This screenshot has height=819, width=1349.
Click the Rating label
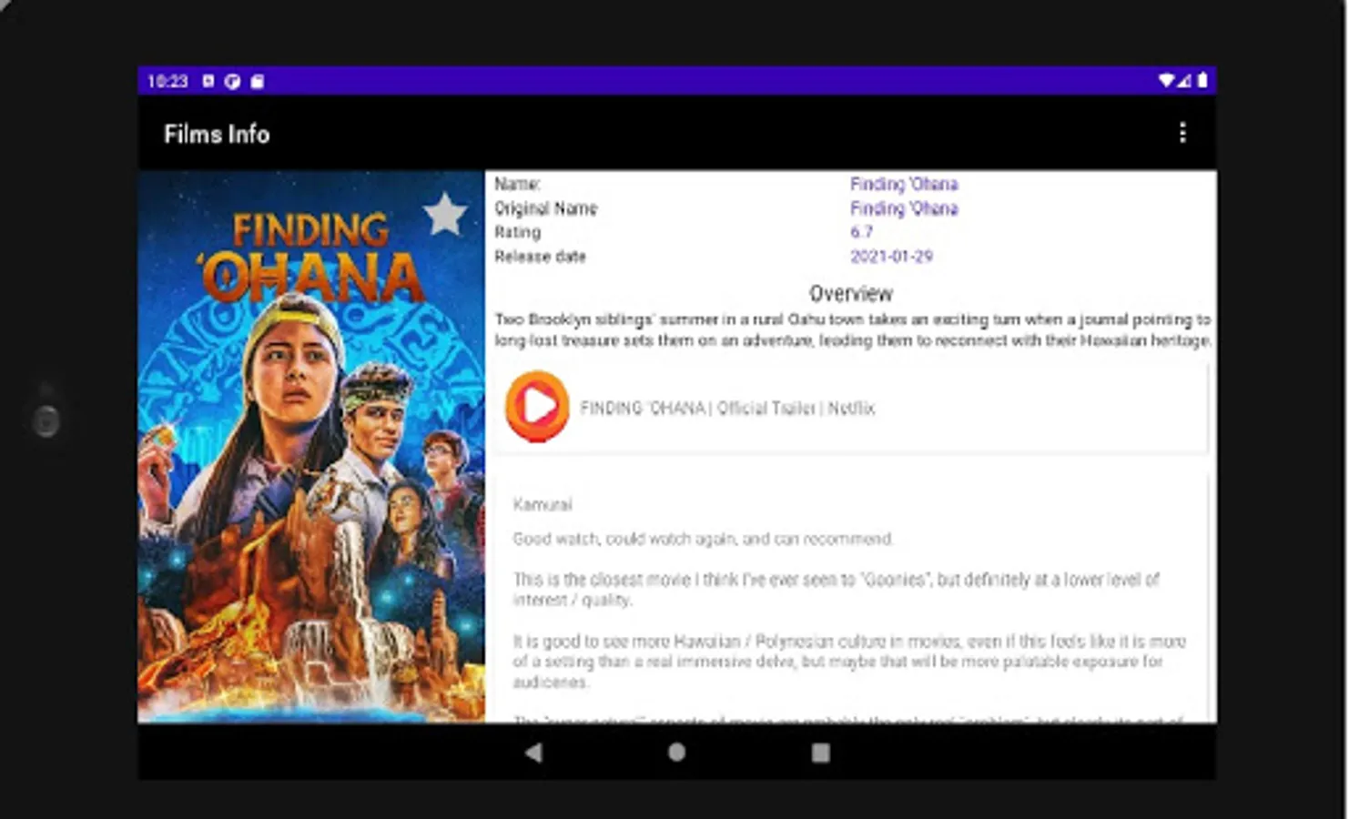517,232
